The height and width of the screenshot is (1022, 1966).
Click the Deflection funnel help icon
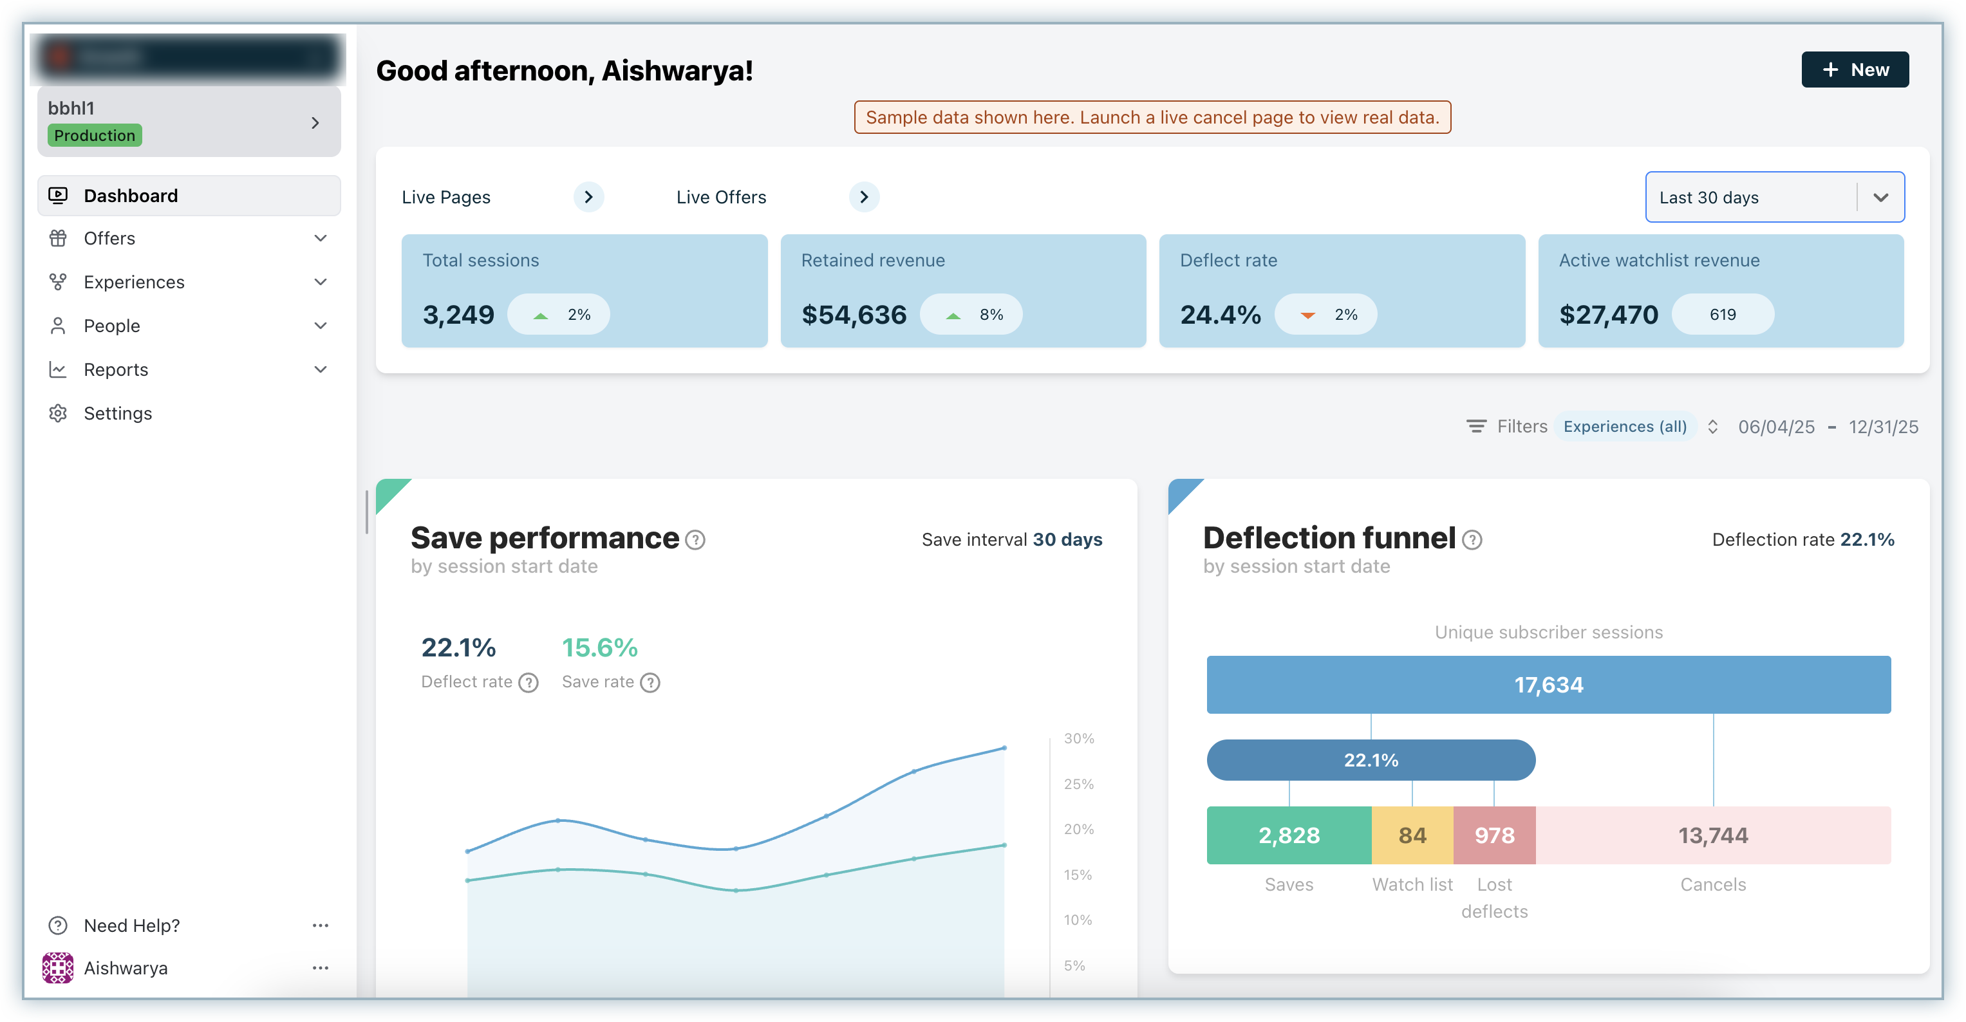pos(1472,539)
